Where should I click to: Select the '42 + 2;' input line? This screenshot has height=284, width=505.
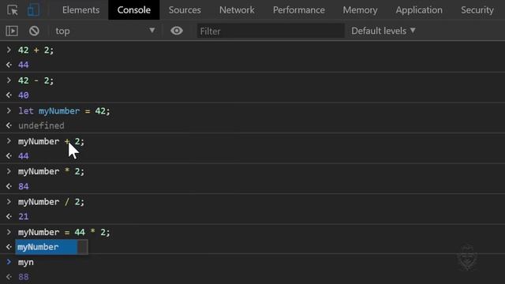tap(36, 50)
